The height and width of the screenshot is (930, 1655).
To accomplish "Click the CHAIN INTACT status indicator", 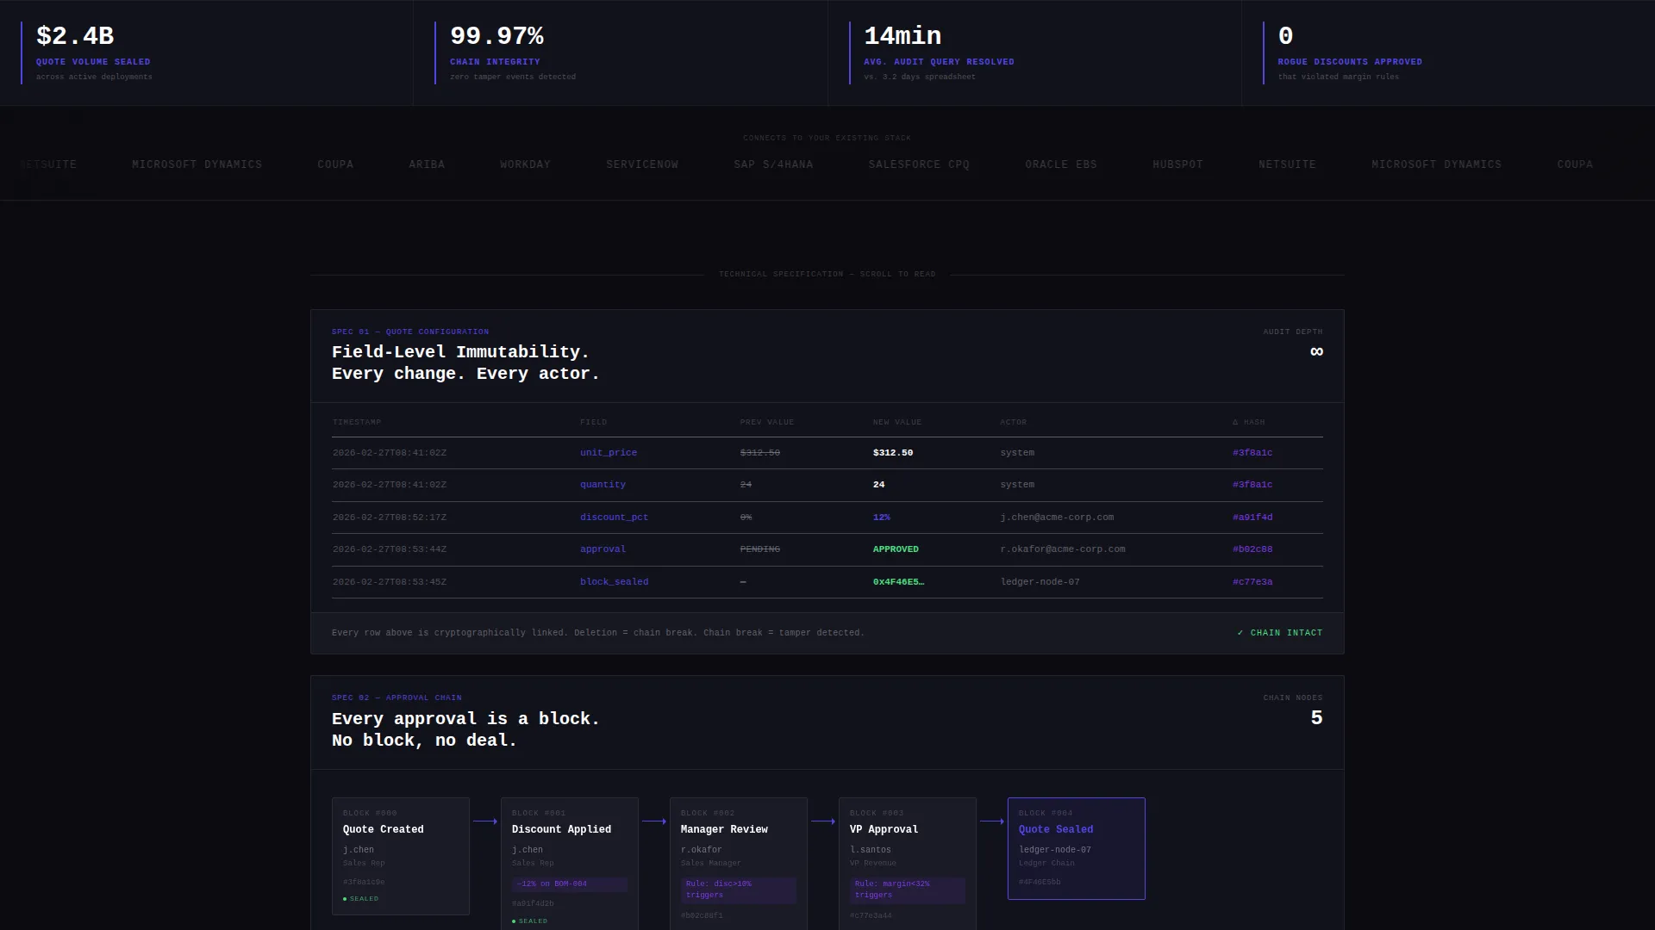I will [1279, 633].
